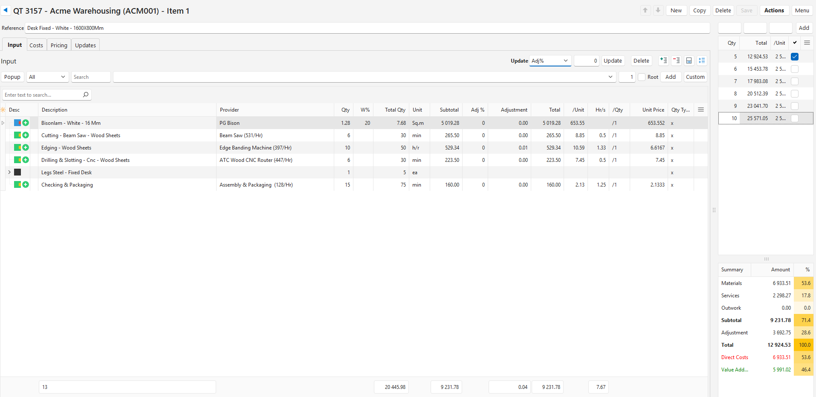Screen dimensions: 816x397
Task: Switch to the Pricing tab
Action: click(59, 45)
